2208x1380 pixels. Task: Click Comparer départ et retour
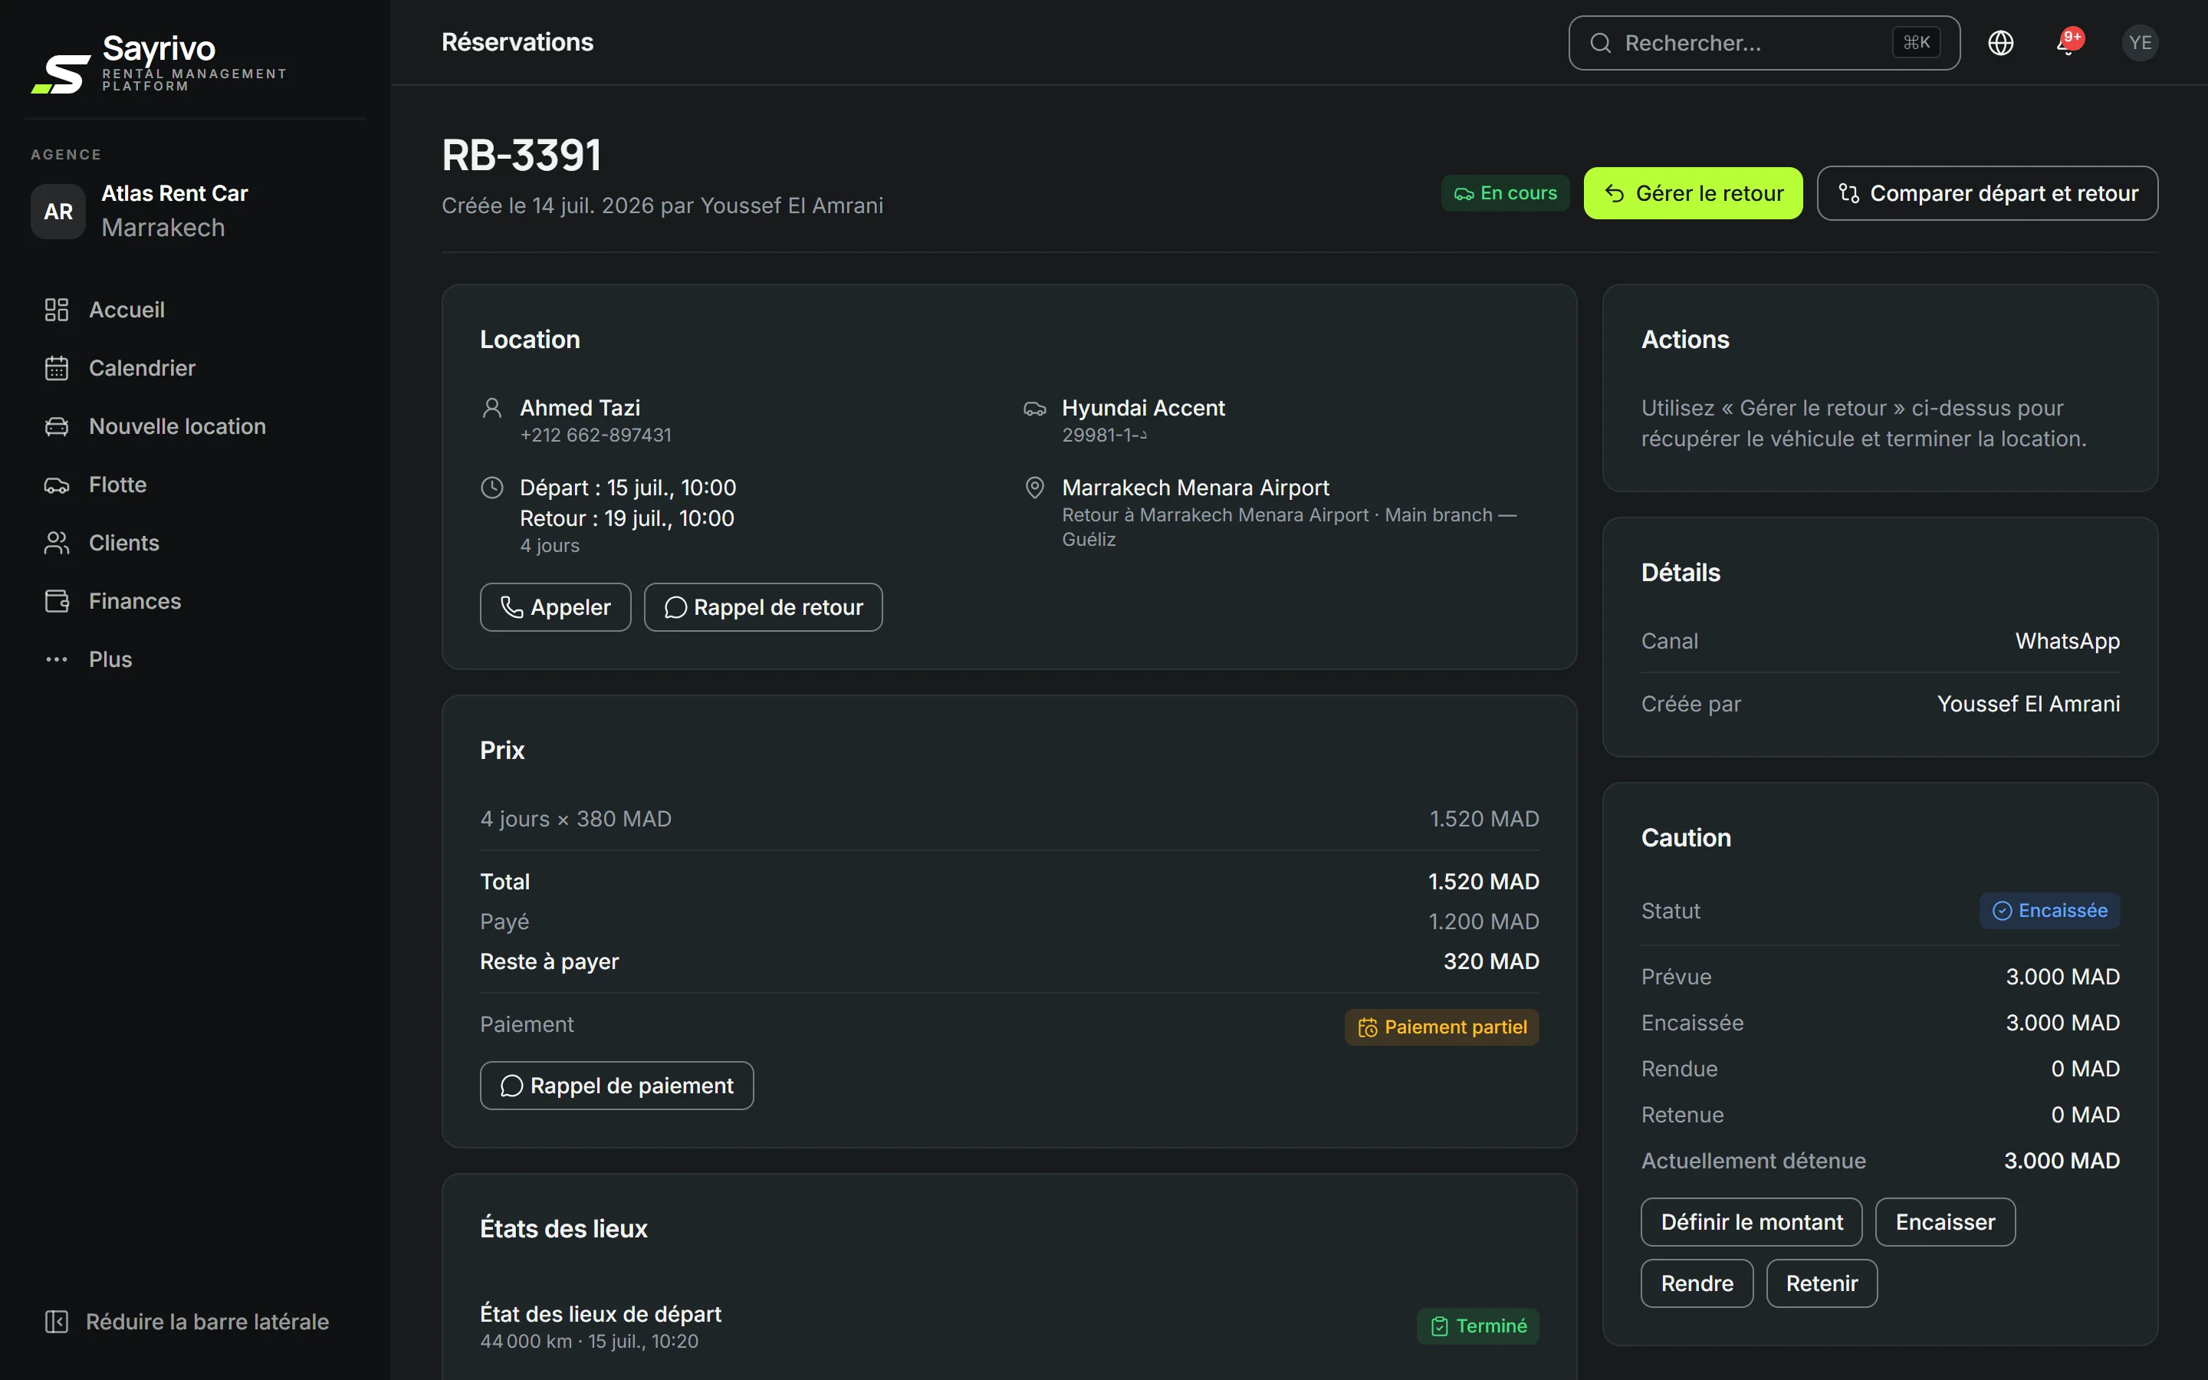pyautogui.click(x=1987, y=193)
